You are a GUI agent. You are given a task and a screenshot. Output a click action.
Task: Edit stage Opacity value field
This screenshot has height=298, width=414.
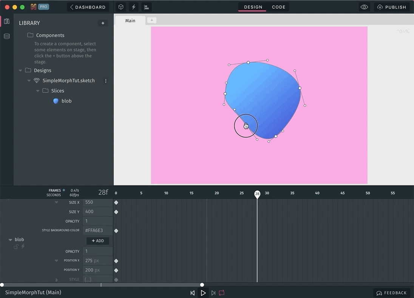click(98, 221)
